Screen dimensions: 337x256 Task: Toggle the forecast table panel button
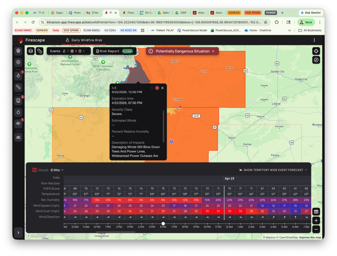pyautogui.click(x=316, y=212)
